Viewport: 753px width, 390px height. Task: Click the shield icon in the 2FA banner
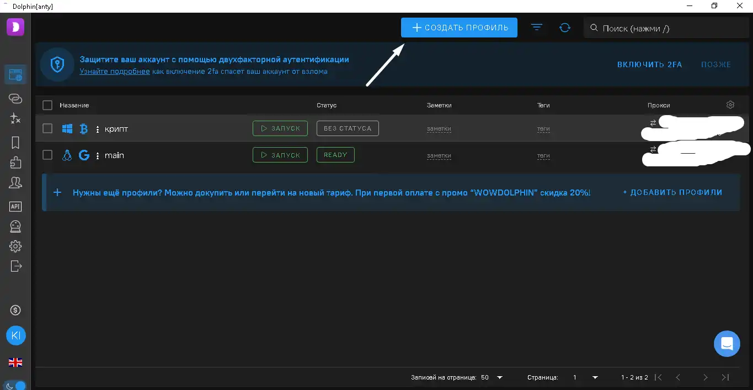pos(57,64)
